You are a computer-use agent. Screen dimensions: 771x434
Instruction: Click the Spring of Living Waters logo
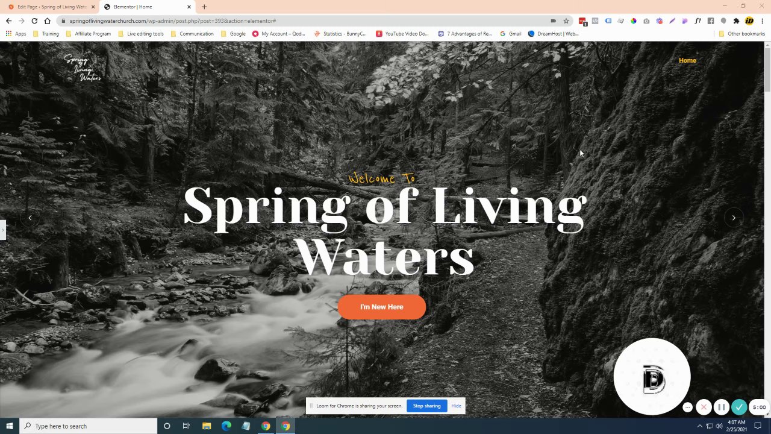(83, 68)
